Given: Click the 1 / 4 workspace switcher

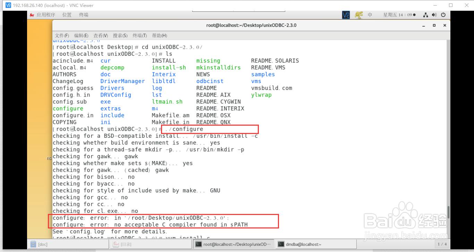Looking at the screenshot, I should [x=442, y=244].
